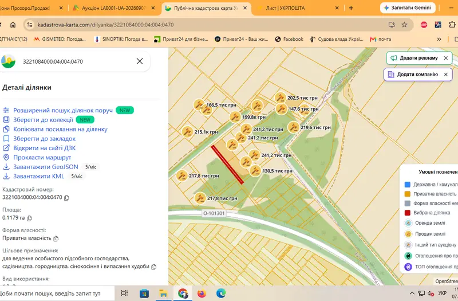The width and height of the screenshot is (458, 301).
Task: Click auction marker labeled 147,6 тис грн
Action: click(281, 109)
